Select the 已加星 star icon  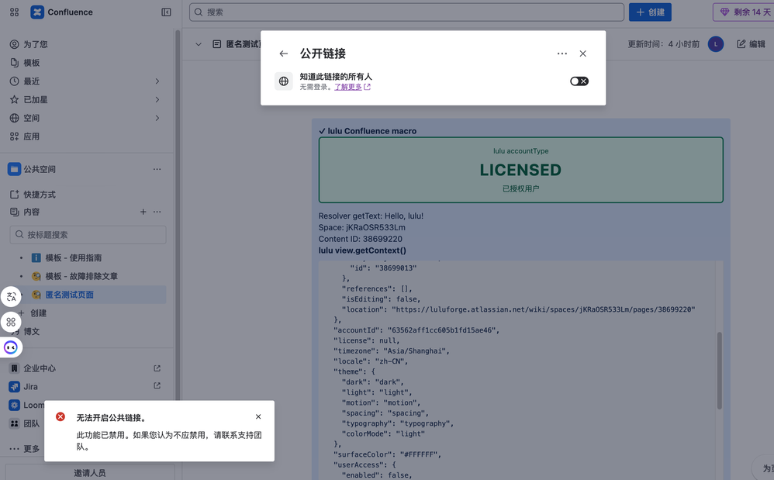(x=14, y=100)
